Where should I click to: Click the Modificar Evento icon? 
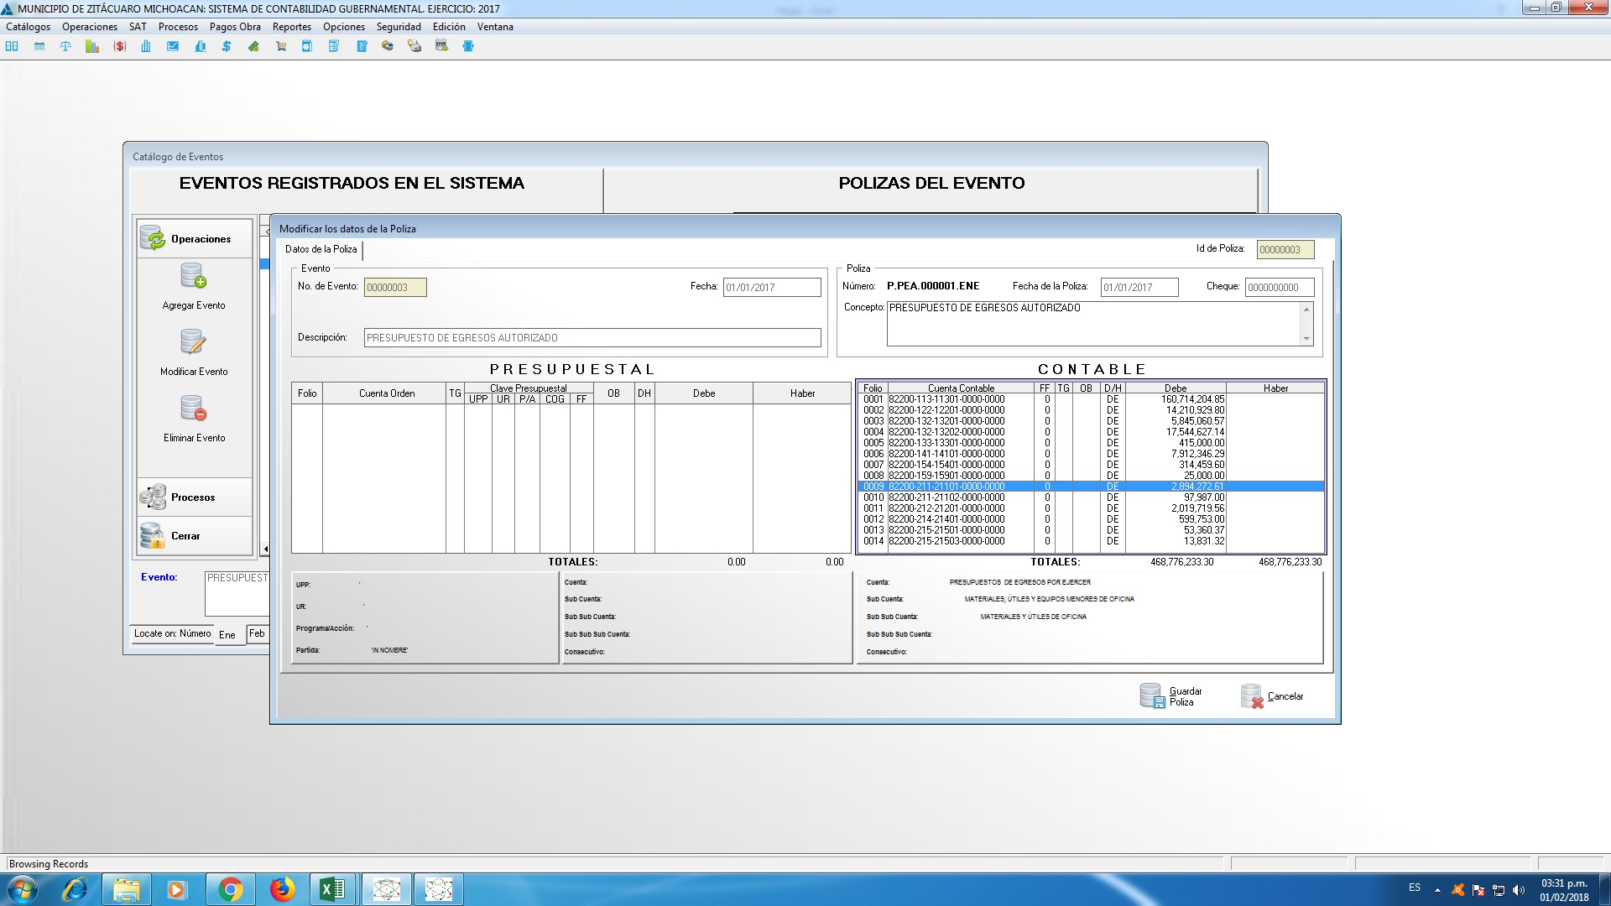pos(194,342)
